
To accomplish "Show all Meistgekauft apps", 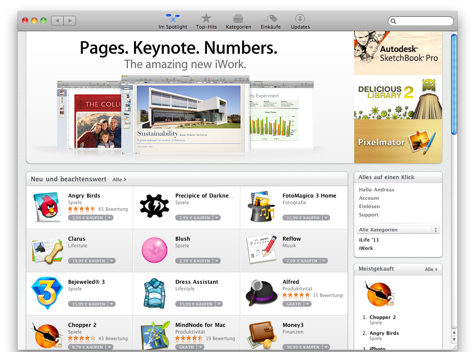I will coord(431,269).
